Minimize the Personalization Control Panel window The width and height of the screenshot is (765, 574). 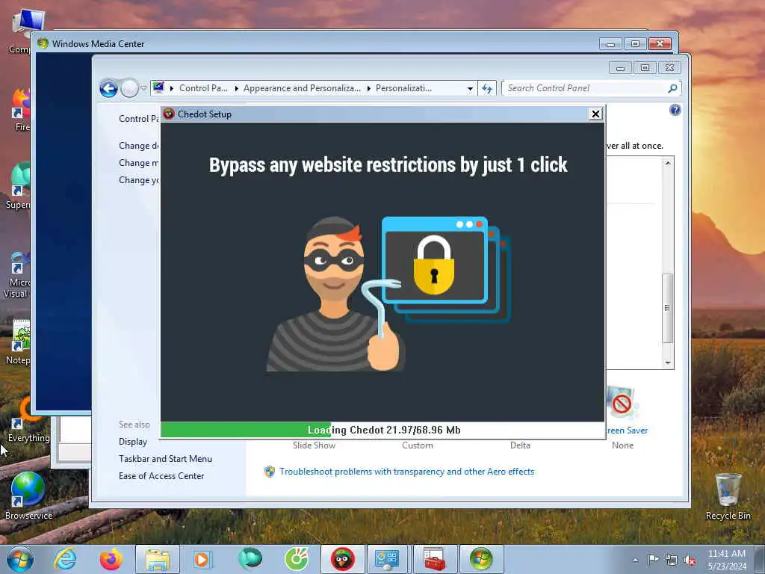pos(620,68)
